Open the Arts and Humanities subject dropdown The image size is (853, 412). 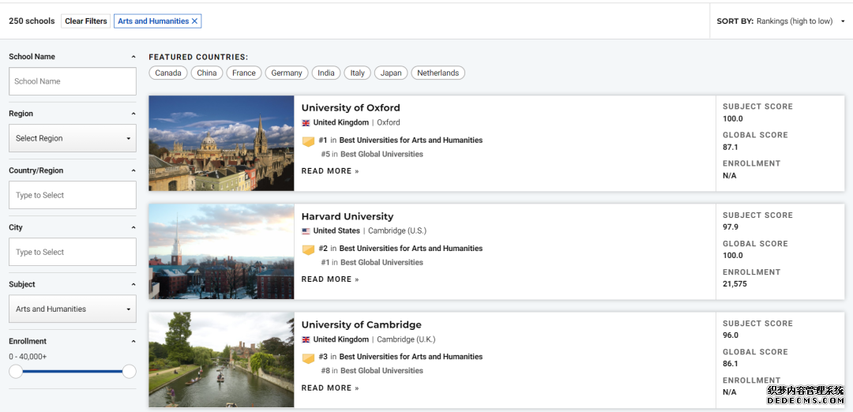[x=73, y=309]
